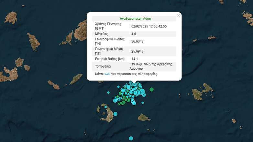253x142 pixels.
Task: Click the 'Αναθεωρημένη Λύση' popup header
Action: 136,19
